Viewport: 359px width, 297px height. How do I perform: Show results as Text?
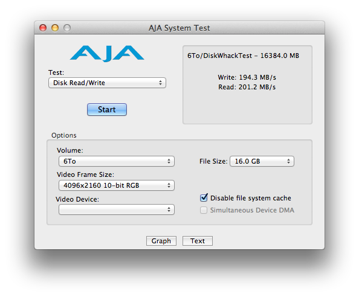tap(198, 241)
